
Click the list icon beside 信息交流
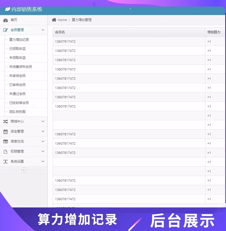click(x=6, y=142)
